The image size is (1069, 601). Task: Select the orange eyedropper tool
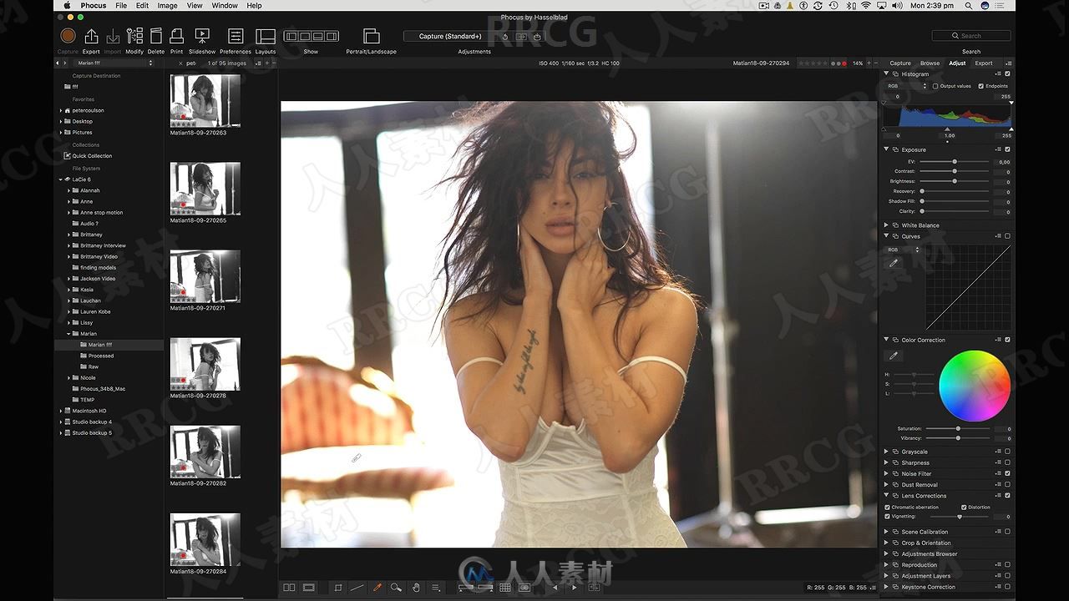[377, 588]
